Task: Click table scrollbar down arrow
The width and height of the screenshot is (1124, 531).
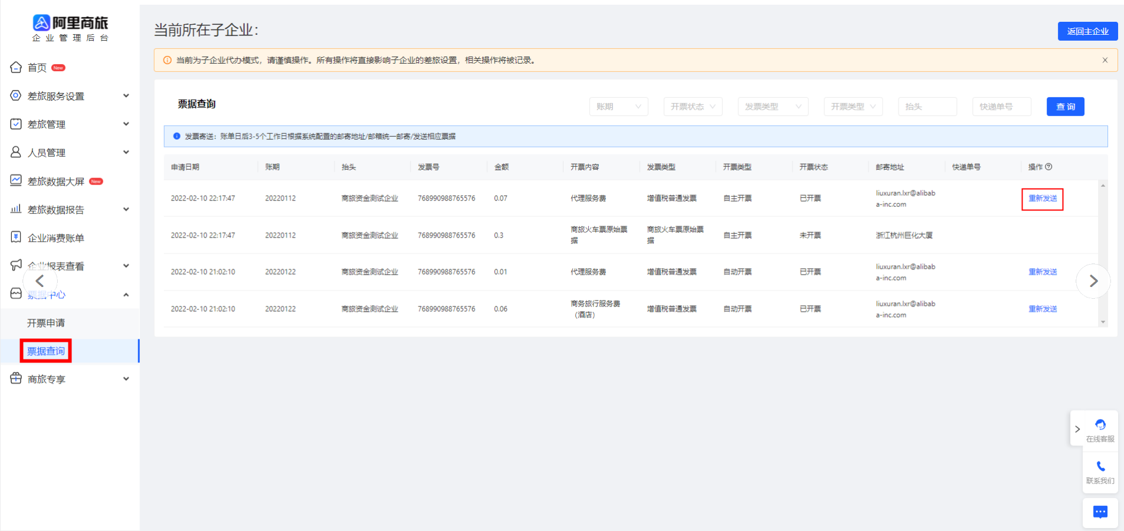Action: [x=1103, y=322]
